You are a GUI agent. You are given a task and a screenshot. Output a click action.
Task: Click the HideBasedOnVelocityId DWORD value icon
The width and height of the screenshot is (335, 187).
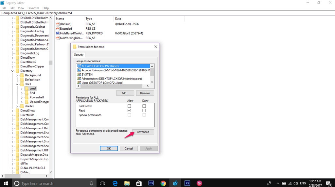pos(58,33)
